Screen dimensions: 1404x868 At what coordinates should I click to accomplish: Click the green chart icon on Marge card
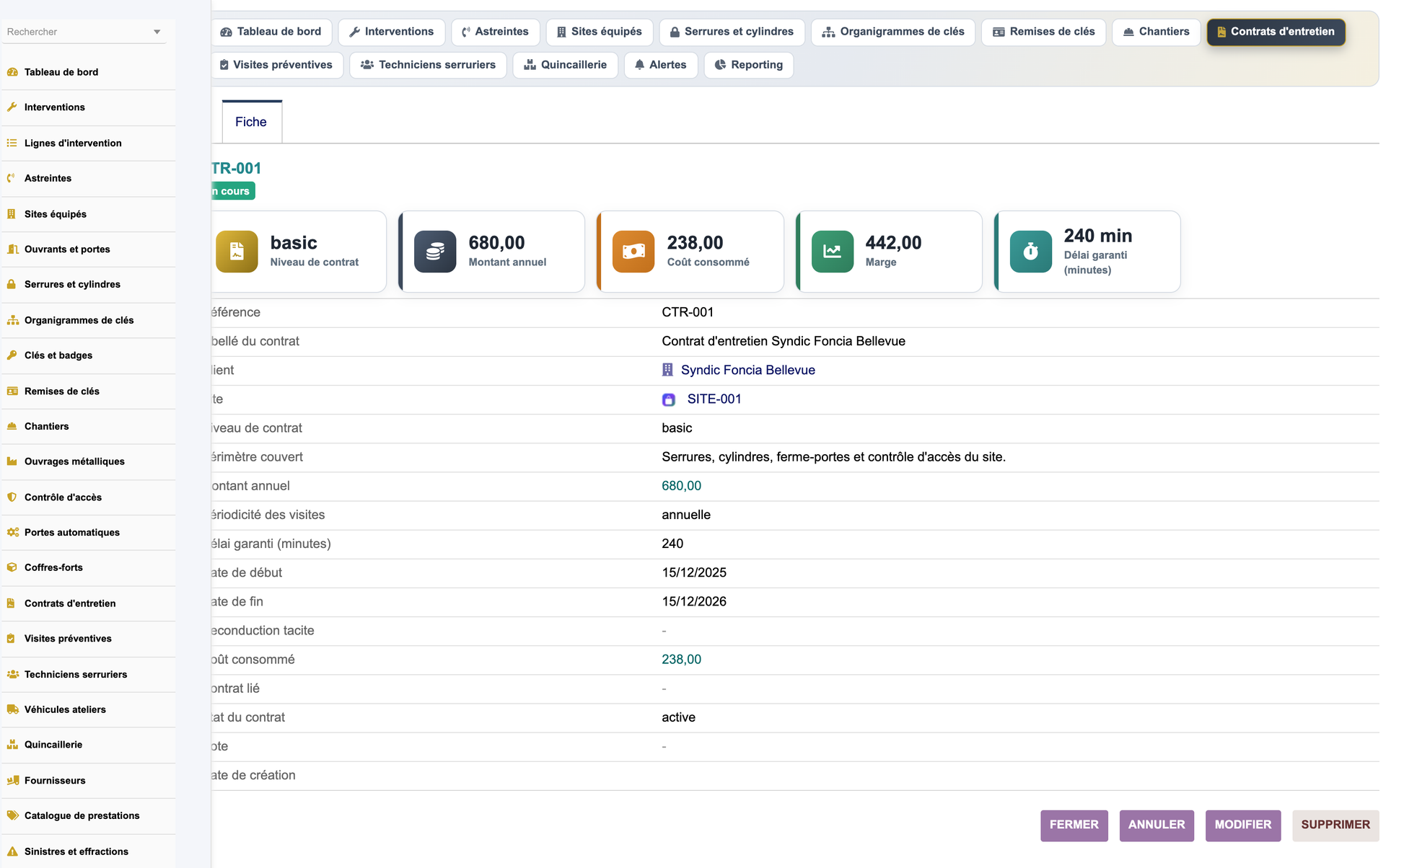(x=833, y=252)
